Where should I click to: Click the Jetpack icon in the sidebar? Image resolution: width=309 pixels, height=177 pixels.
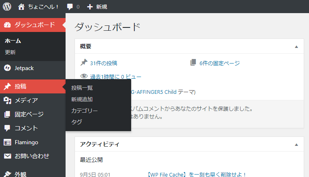point(7,68)
